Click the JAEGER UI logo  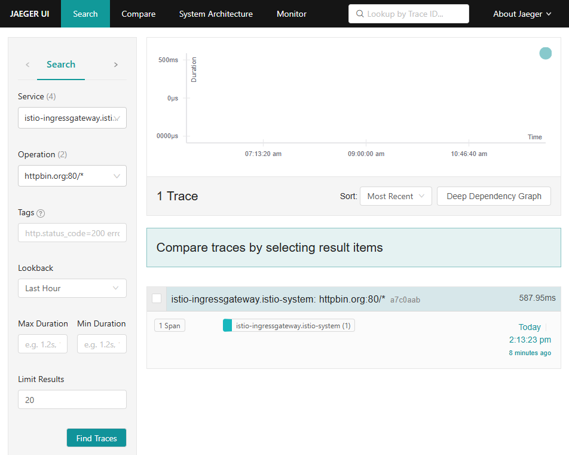[x=29, y=14]
